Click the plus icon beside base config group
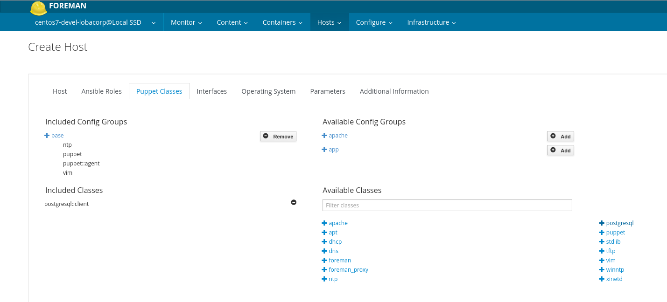 [x=47, y=136]
